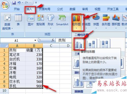Save the workbook via Quick Access
This screenshot has width=127, height=94.
14,3
